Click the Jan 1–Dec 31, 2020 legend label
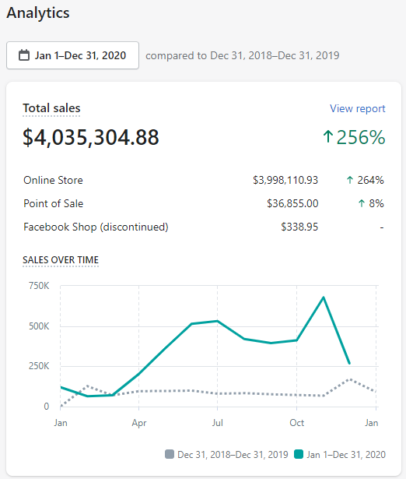The width and height of the screenshot is (406, 479). click(x=346, y=455)
